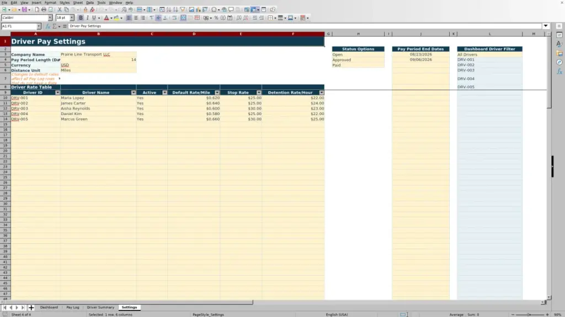Image resolution: width=565 pixels, height=317 pixels.
Task: Click the English (USA) language status field
Action: tap(337, 315)
